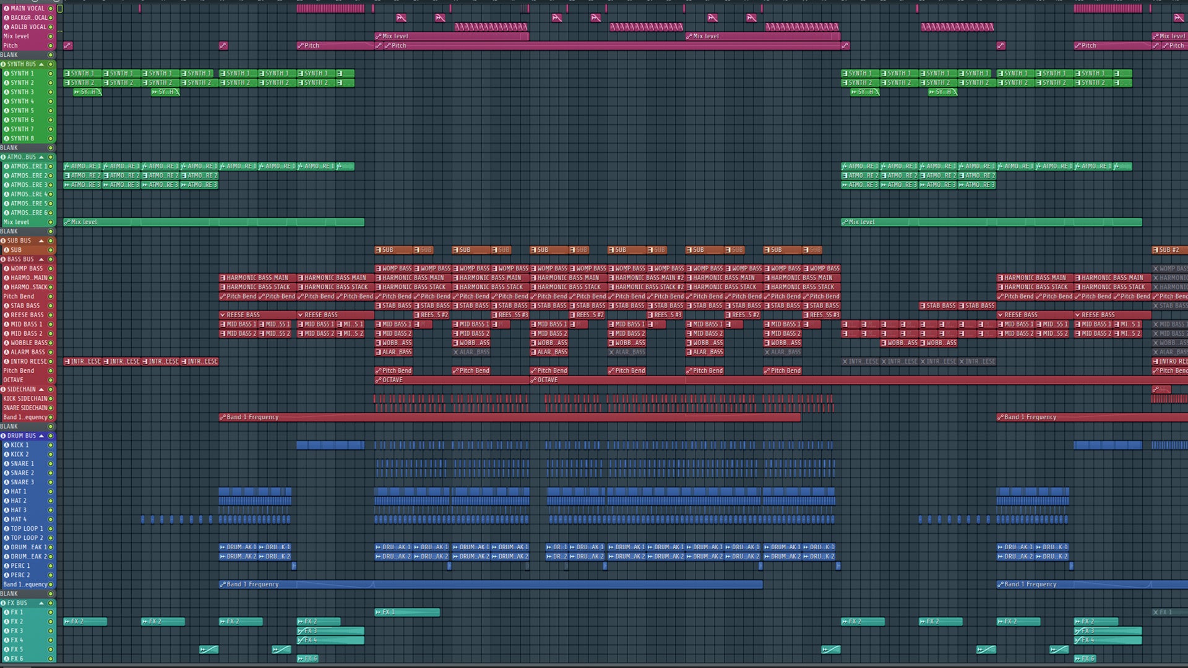Select the first HARMONIC BASS MAIN clip
Image resolution: width=1188 pixels, height=668 pixels.
(x=257, y=278)
